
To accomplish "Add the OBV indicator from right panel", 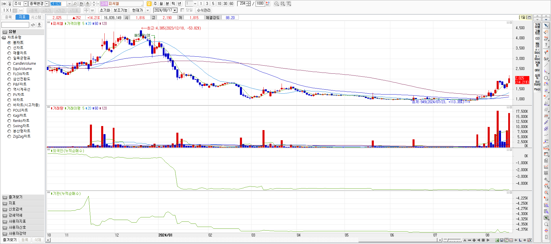I will [x=537, y=70].
